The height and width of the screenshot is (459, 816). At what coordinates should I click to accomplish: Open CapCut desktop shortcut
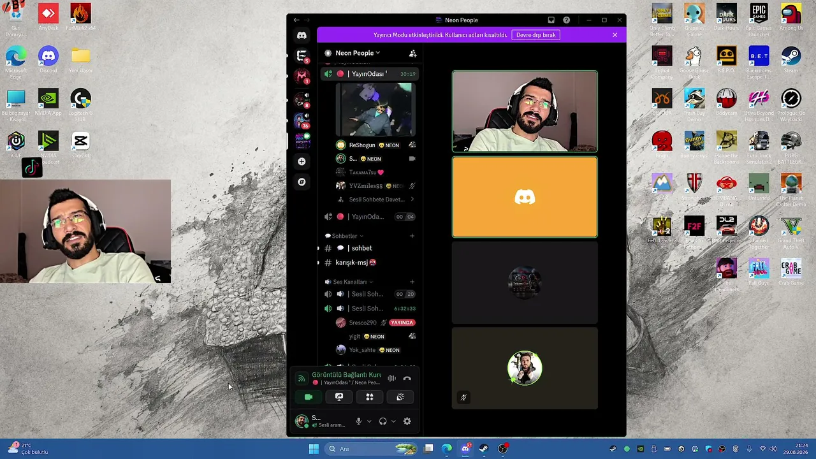point(80,144)
